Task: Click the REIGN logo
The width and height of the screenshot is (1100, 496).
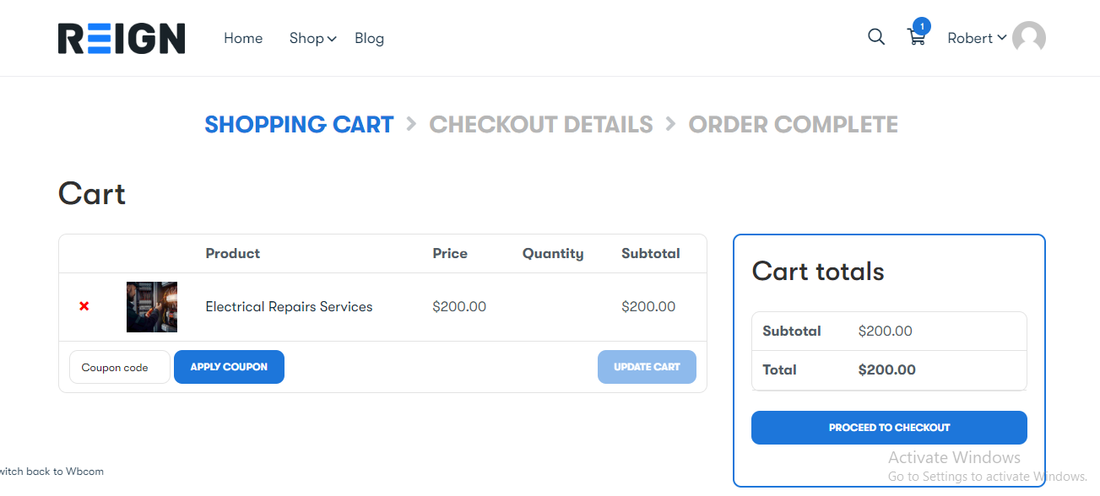Action: pos(122,39)
